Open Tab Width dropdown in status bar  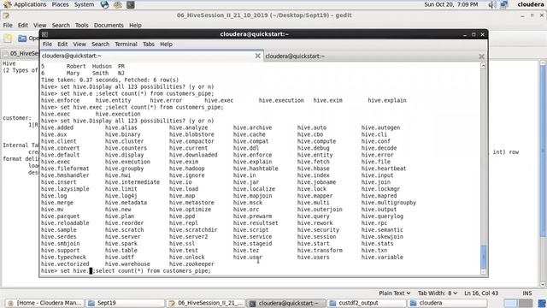click(438, 293)
